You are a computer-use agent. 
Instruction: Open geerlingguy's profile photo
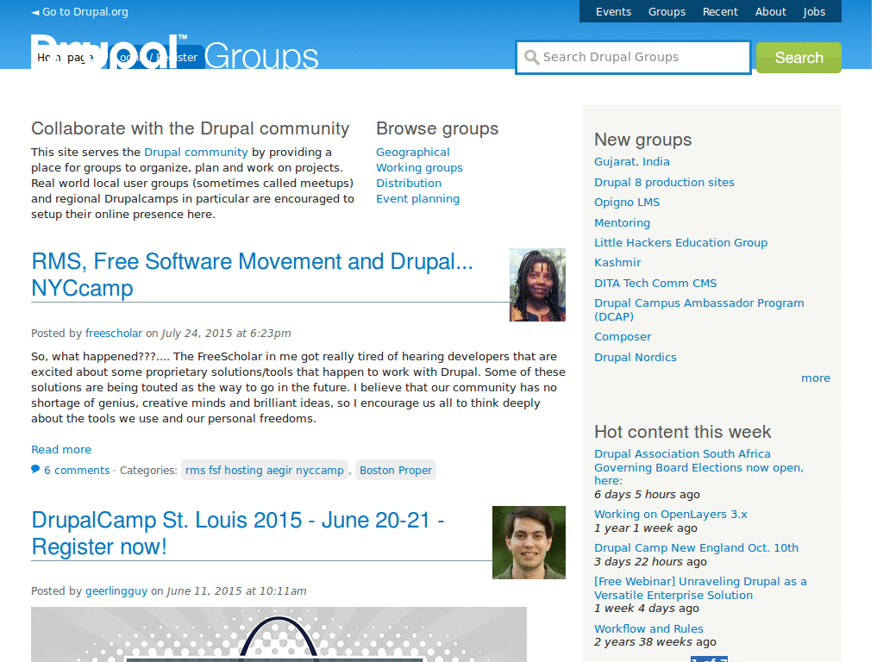coord(529,543)
